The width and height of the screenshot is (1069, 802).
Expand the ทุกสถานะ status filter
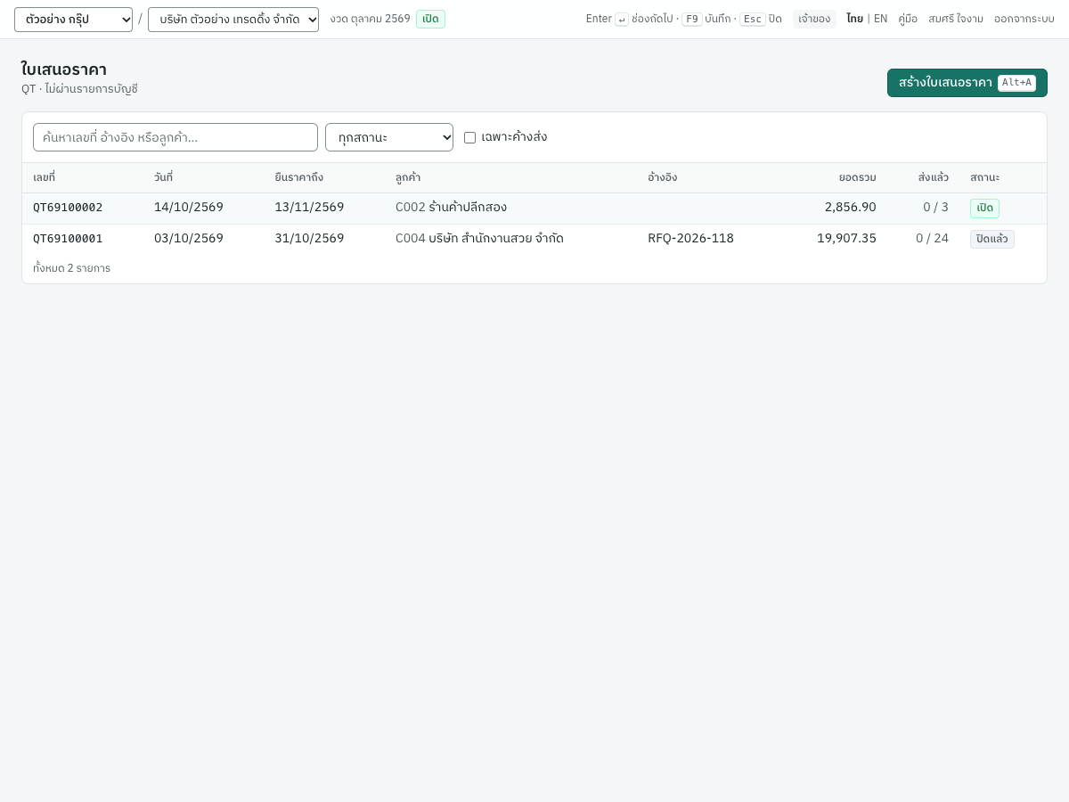click(x=389, y=137)
